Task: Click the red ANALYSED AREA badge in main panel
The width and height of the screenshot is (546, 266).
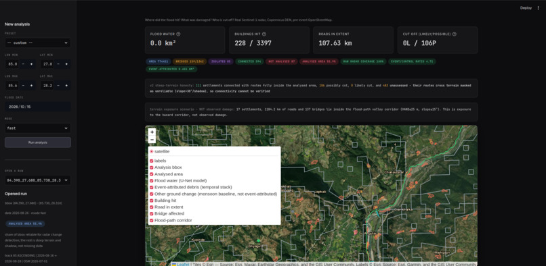Action: coord(318,61)
